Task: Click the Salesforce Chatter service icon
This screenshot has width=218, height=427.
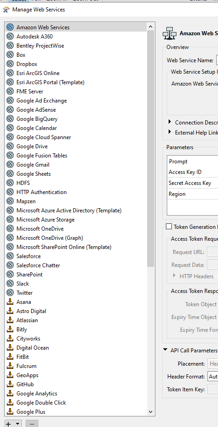Action: 10,265
